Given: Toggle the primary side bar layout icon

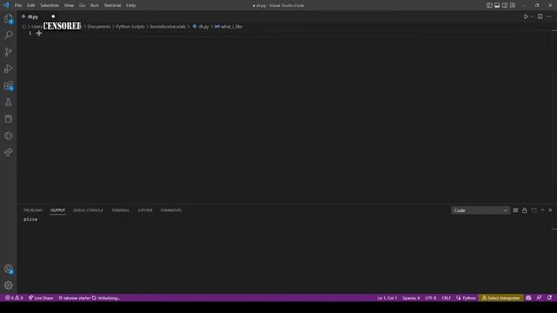Looking at the screenshot, I should tap(489, 5).
